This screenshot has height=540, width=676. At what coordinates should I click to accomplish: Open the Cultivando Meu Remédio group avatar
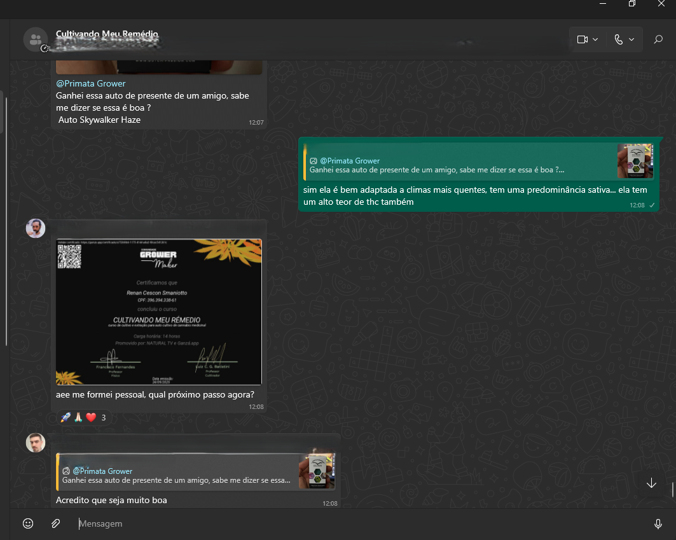(x=36, y=39)
